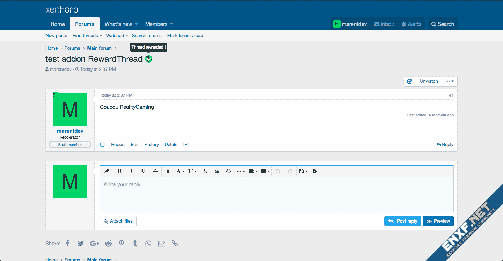Tick the post #1 selection checkbox

click(x=102, y=145)
